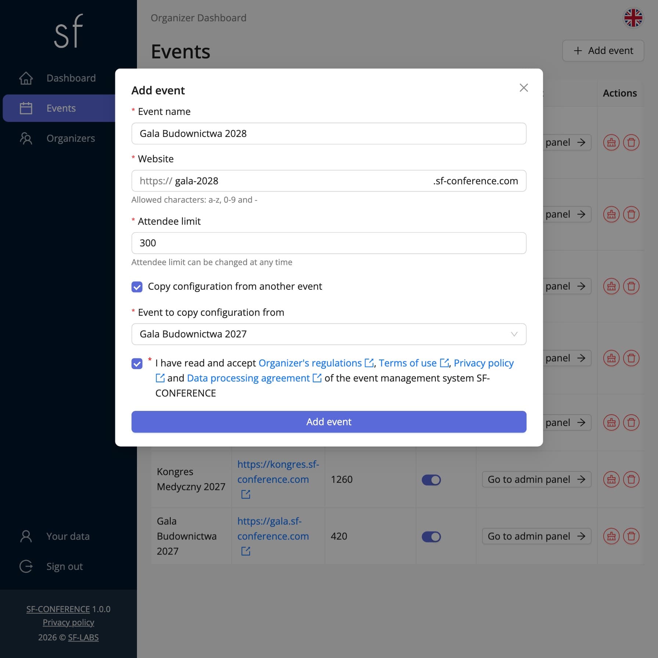The image size is (658, 658).
Task: Click delete icon for Kongres Medyczny 2027
Action: [x=631, y=480]
